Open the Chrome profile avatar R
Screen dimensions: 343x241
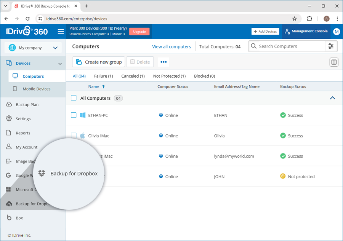click(326, 19)
